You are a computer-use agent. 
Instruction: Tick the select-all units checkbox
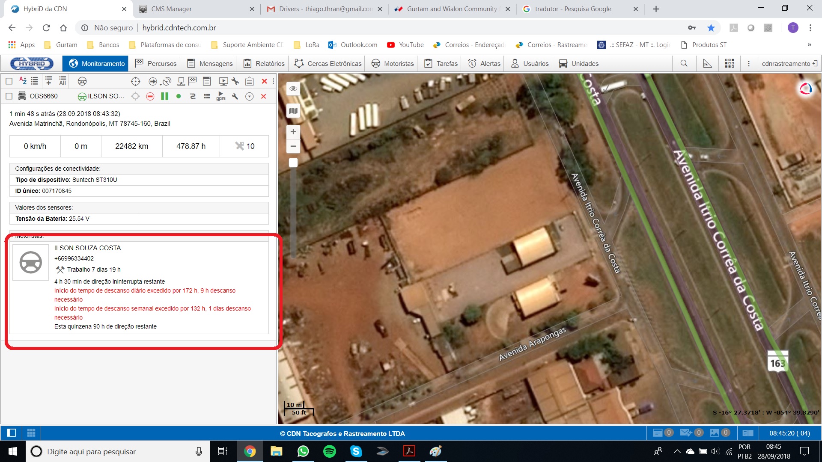[9, 81]
